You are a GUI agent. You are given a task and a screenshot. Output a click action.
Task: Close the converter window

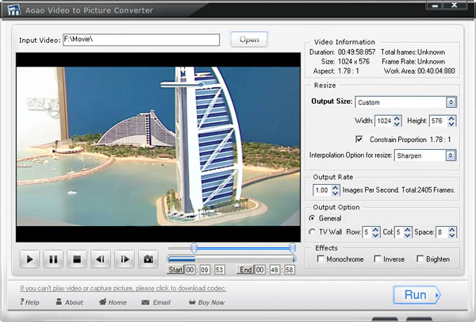455,6
